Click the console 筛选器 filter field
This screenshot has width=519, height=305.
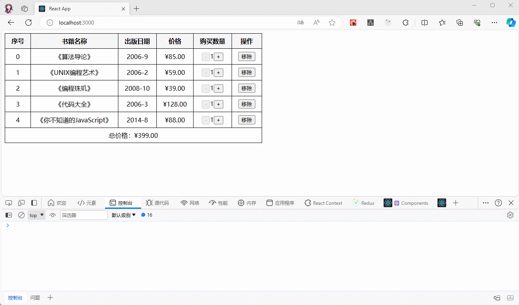coord(84,215)
